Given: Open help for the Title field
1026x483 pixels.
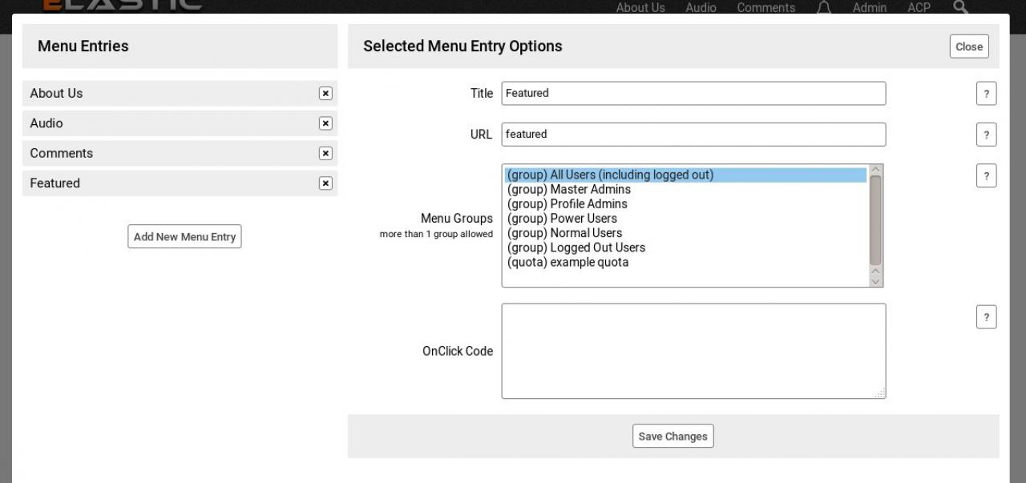Looking at the screenshot, I should pyautogui.click(x=986, y=94).
